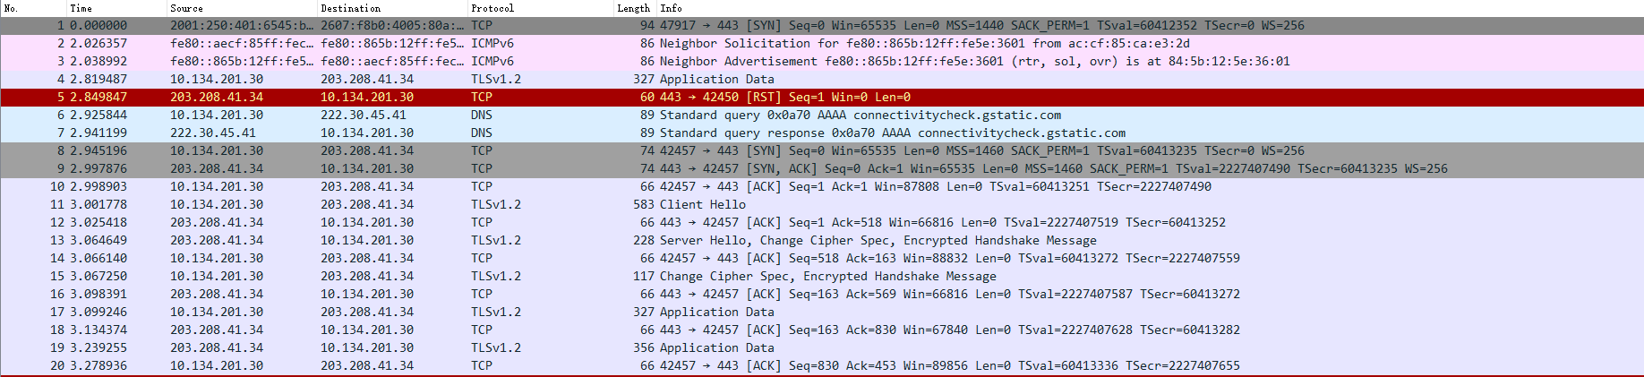The width and height of the screenshot is (1644, 377).
Task: Select the red RST packet row number 5
Action: pyautogui.click(x=822, y=97)
